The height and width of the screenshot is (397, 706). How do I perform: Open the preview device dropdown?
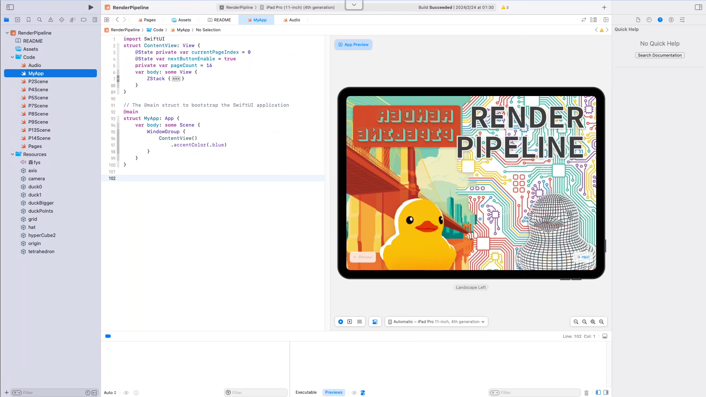tap(436, 322)
